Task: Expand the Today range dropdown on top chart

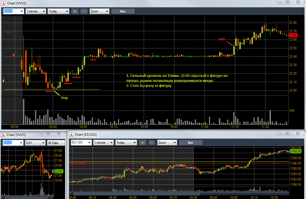Action: pyautogui.click(x=58, y=11)
